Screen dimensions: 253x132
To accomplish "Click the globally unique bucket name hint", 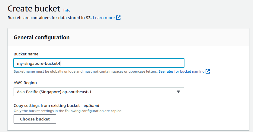I will click(x=85, y=72).
